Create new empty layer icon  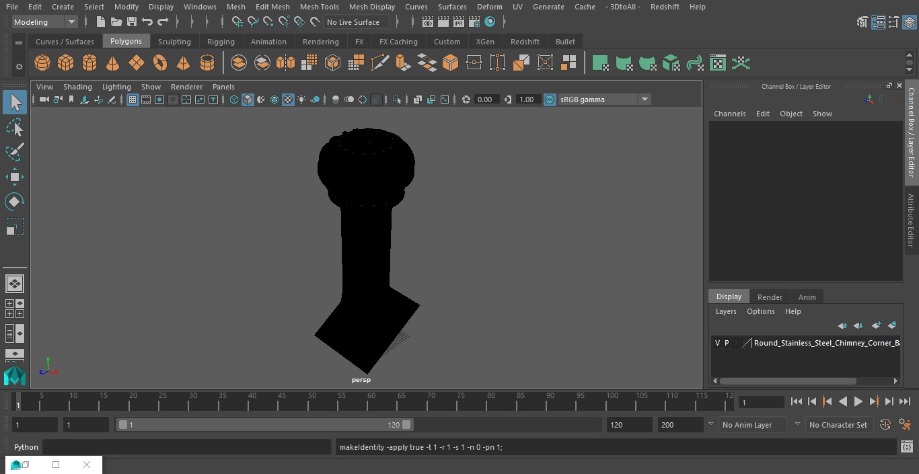tap(876, 325)
